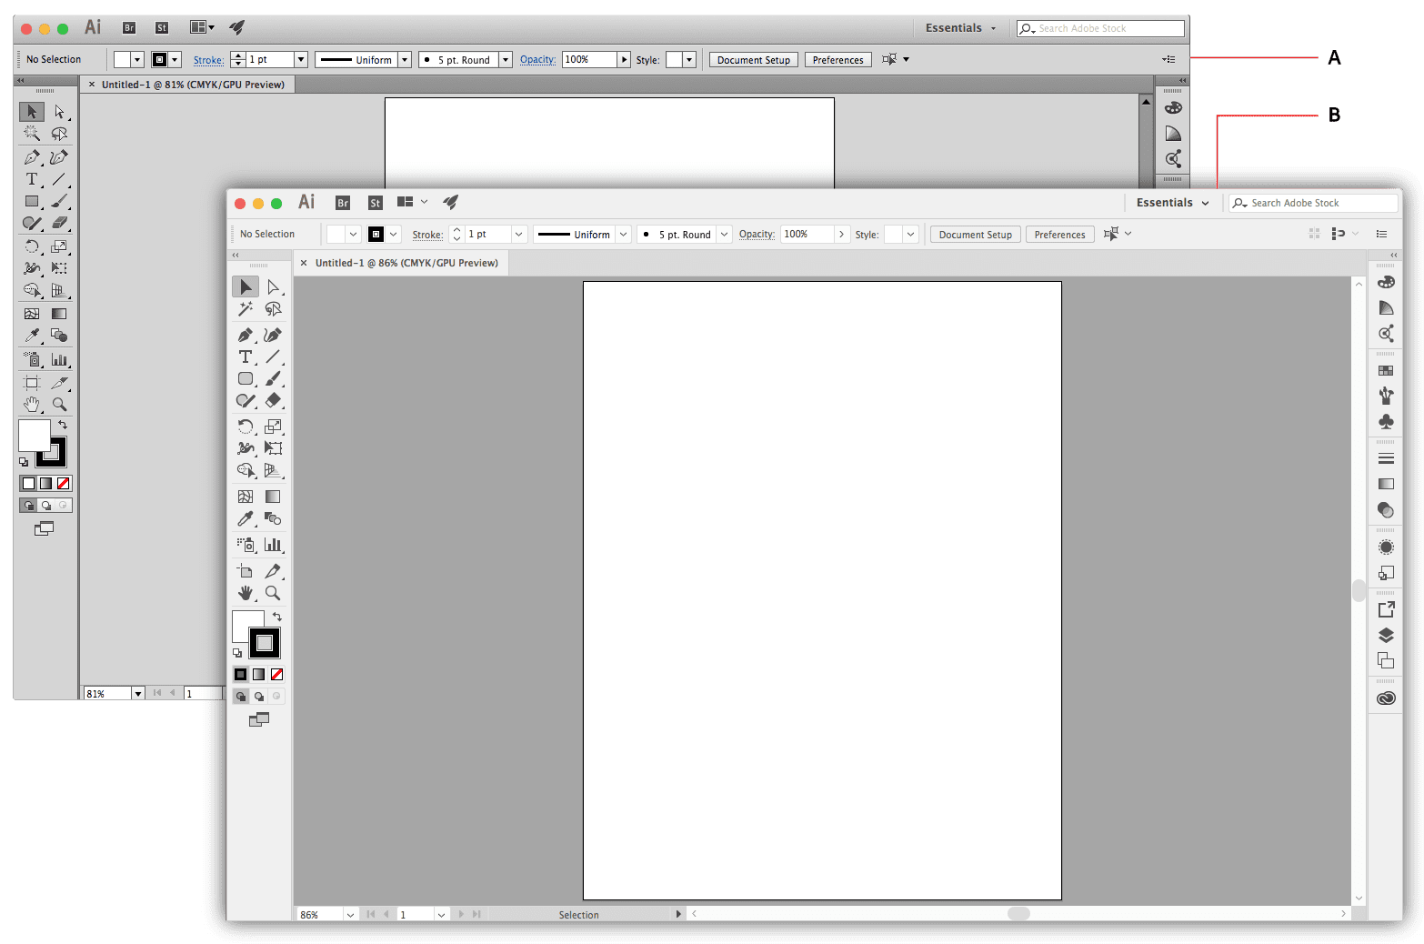Viewport: 1424px width, 944px height.
Task: Open the Layers panel icon
Action: [x=1386, y=635]
